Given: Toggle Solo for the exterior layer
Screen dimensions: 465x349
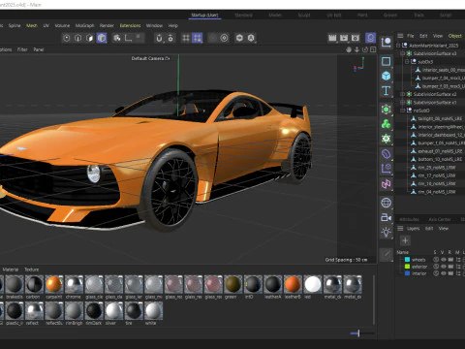Looking at the screenshot, I should tap(436, 267).
